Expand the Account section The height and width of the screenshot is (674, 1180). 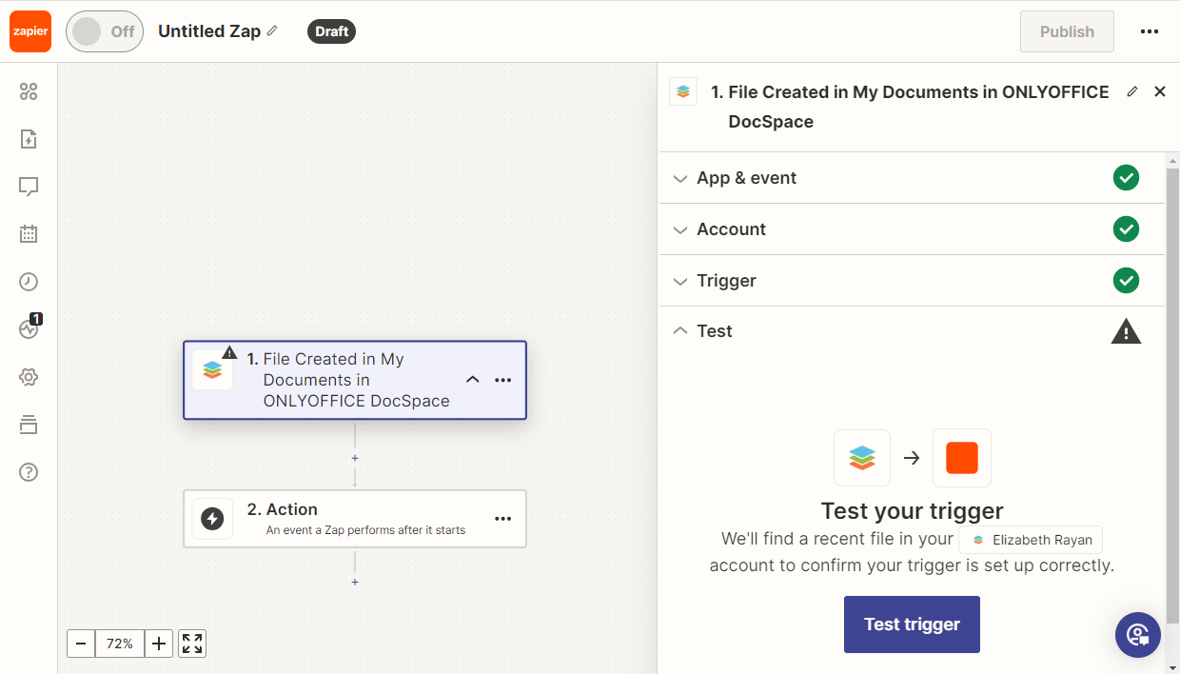tap(731, 229)
